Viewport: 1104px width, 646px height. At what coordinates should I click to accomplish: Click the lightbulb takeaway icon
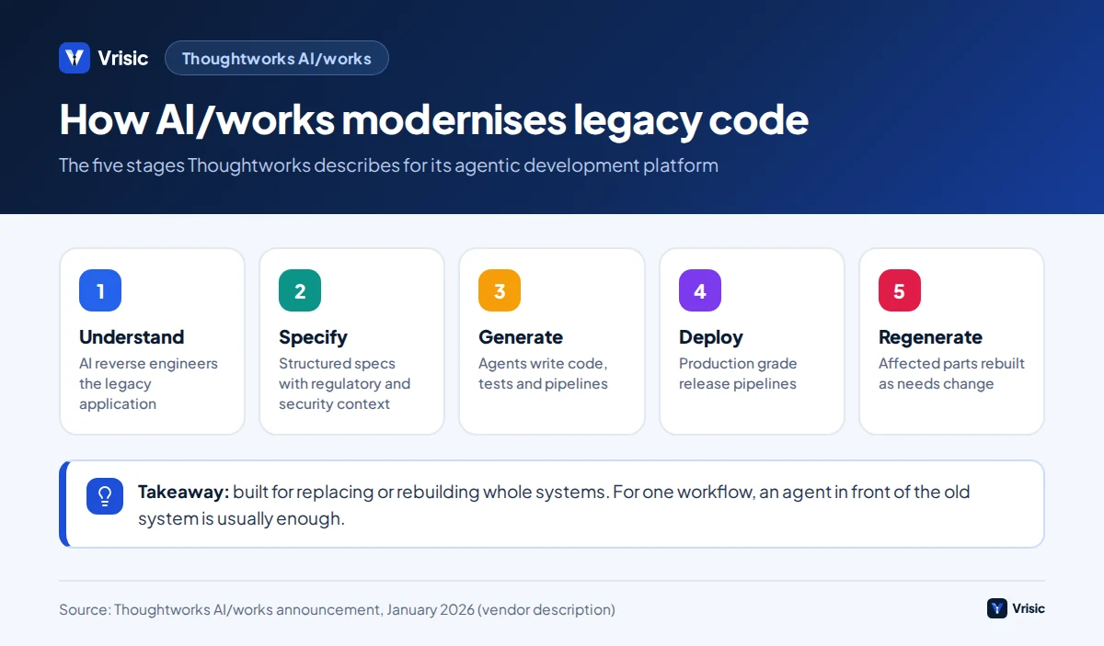click(x=105, y=496)
